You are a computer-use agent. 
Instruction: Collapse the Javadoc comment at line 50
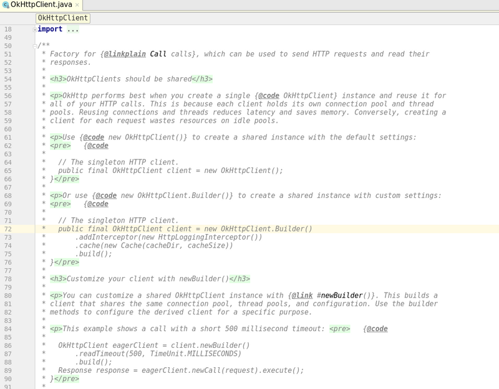coord(35,46)
